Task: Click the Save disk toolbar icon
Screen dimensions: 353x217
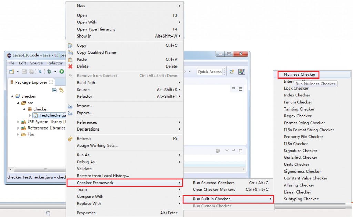Action: (x=24, y=72)
